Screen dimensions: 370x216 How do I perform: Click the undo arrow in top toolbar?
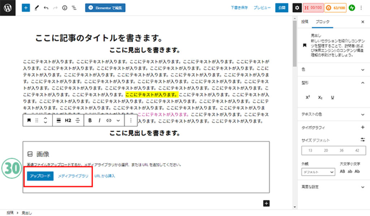46,8
